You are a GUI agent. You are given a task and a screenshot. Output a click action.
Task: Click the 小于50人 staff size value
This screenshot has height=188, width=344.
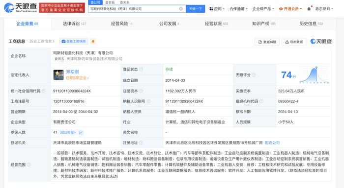pos(286,122)
